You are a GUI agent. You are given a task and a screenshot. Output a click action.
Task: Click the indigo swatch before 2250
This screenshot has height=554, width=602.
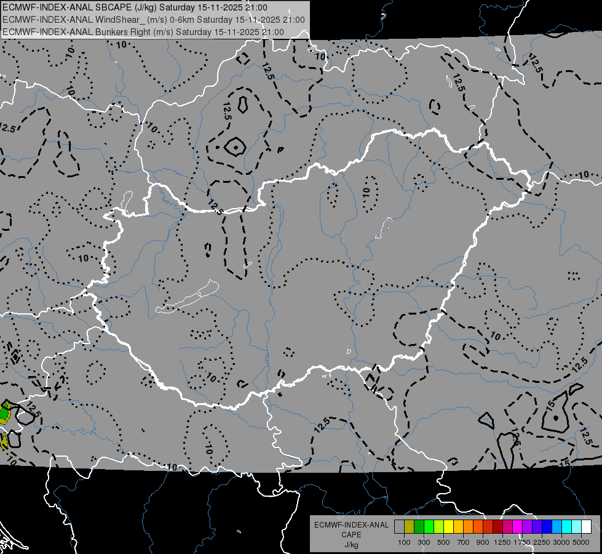(x=537, y=527)
